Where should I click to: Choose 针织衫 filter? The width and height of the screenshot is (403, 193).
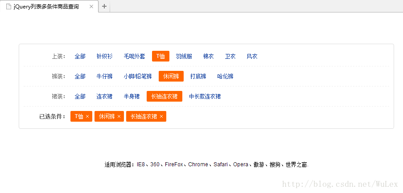[105, 56]
